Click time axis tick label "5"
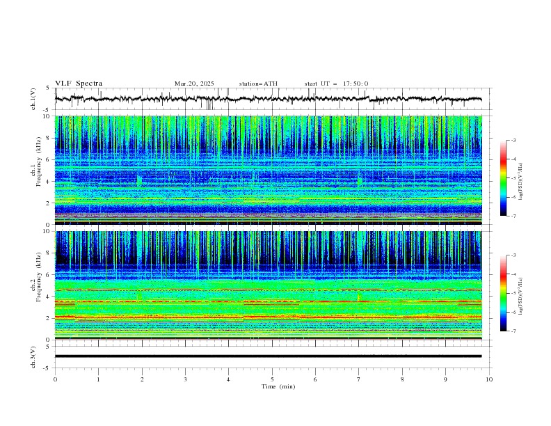 [x=272, y=379]
